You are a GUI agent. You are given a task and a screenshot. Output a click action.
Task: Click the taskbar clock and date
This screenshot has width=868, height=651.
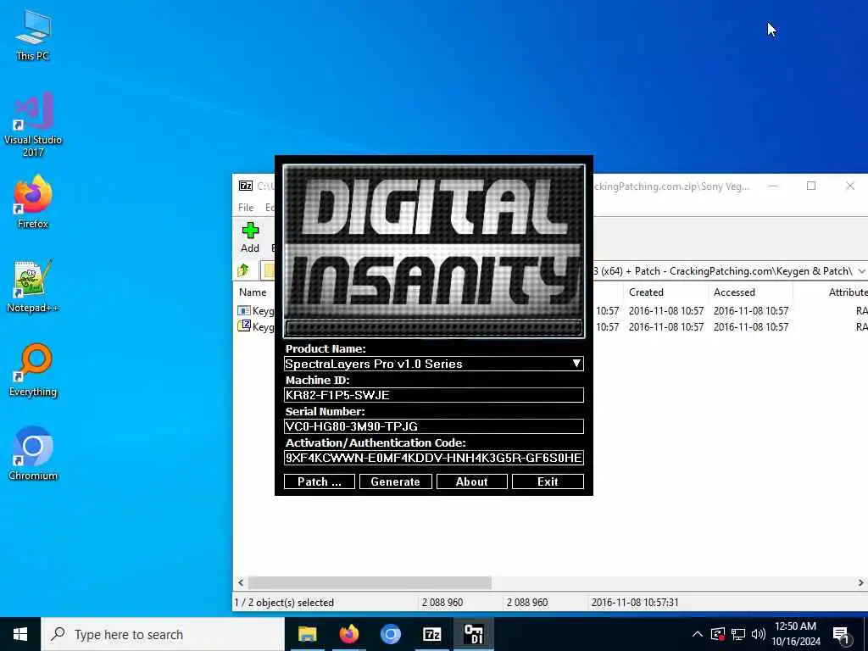(x=795, y=634)
